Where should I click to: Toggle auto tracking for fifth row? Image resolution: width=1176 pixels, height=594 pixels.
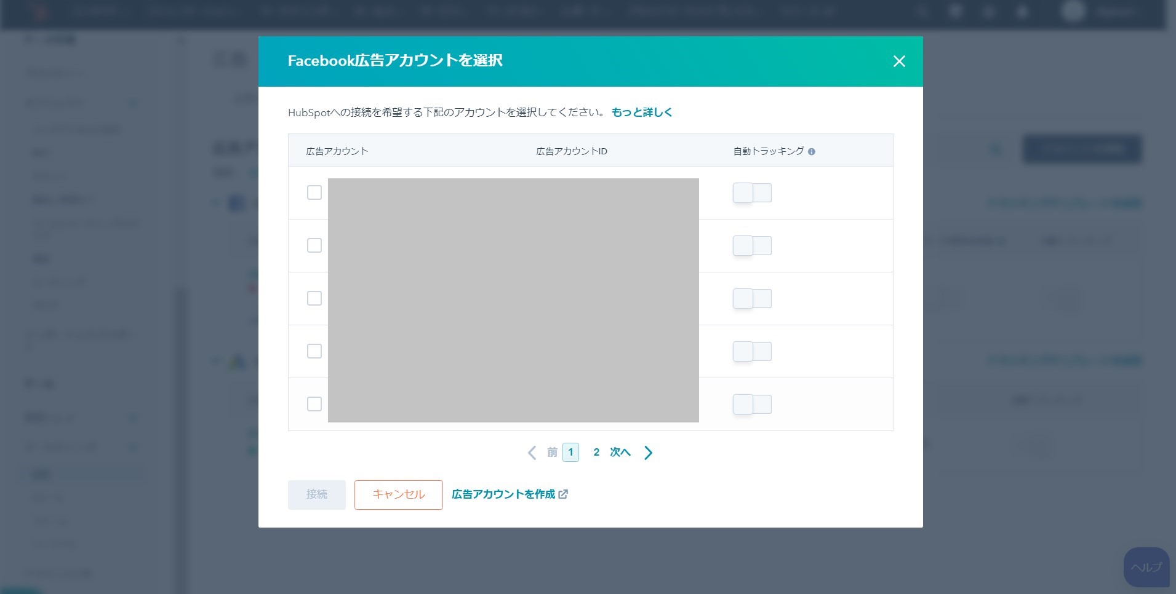pyautogui.click(x=752, y=404)
